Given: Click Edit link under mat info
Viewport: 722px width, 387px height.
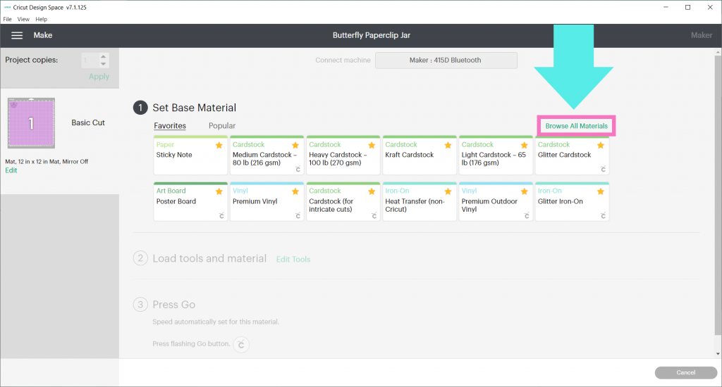Looking at the screenshot, I should [x=11, y=170].
